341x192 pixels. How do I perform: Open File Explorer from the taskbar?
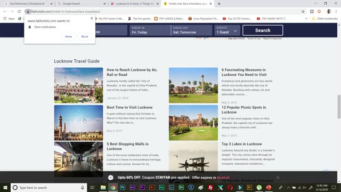(x=103, y=187)
